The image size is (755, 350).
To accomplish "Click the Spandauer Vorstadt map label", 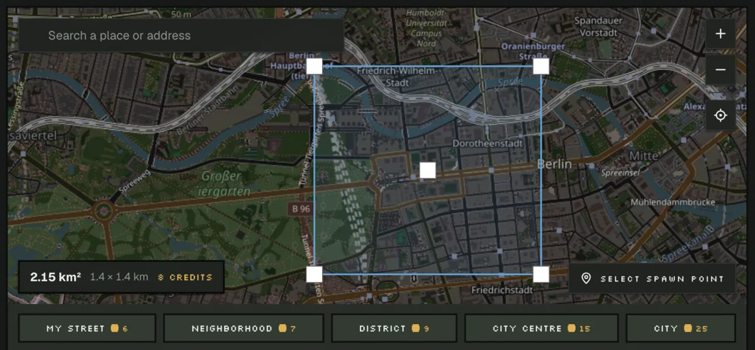I will (598, 26).
